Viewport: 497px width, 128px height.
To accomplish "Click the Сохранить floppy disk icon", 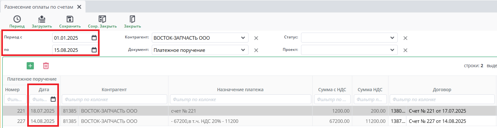I will point(70,19).
